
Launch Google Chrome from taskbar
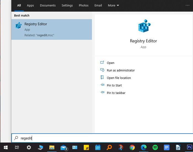tap(132, 147)
